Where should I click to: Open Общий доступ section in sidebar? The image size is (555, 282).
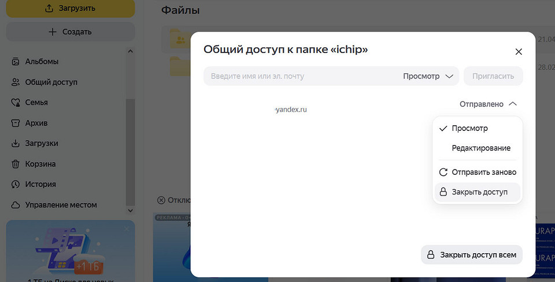[x=51, y=82]
